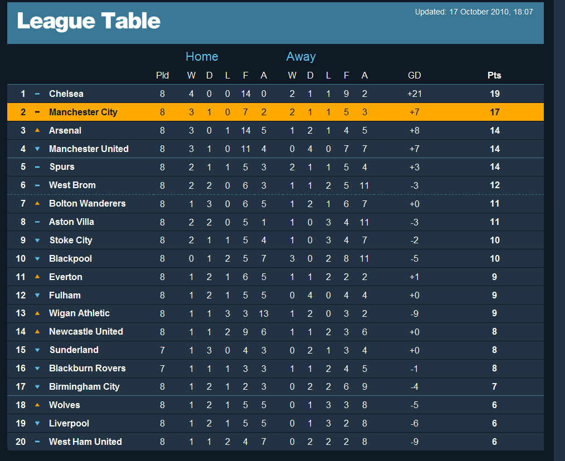Open the Newcastle United team link
565x461 pixels.
pos(86,331)
